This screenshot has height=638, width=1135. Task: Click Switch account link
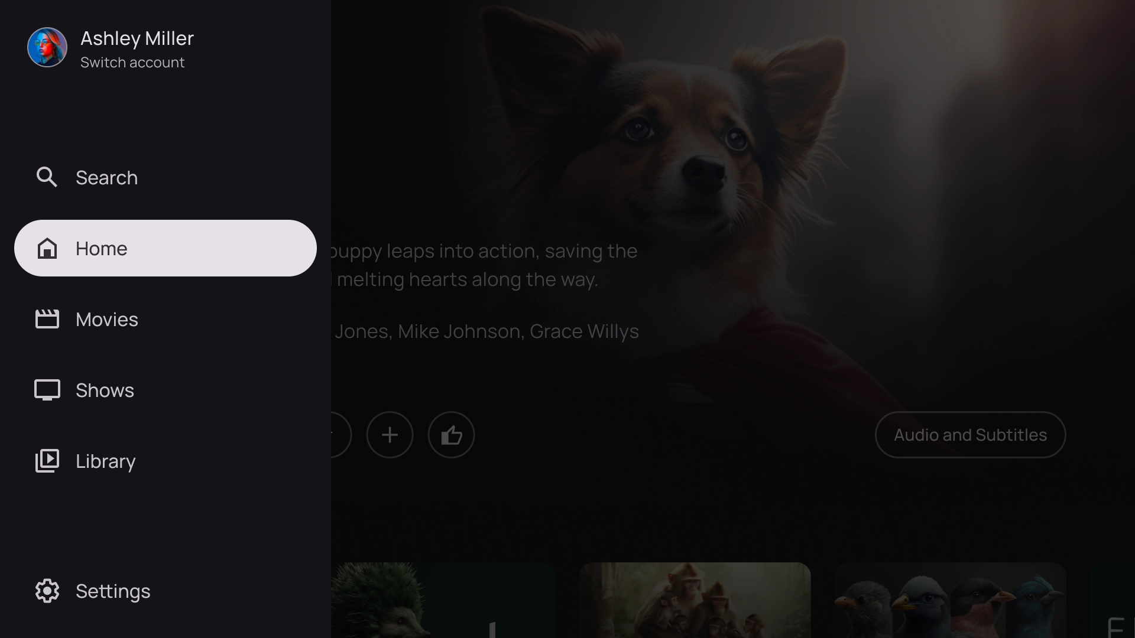(132, 62)
